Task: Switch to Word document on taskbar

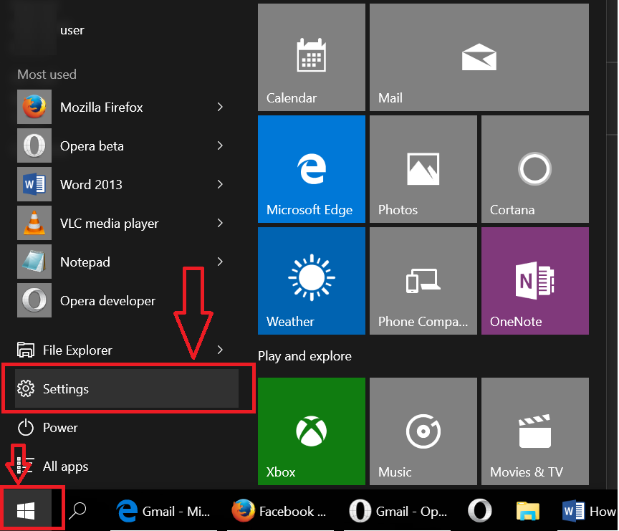Action: [589, 511]
